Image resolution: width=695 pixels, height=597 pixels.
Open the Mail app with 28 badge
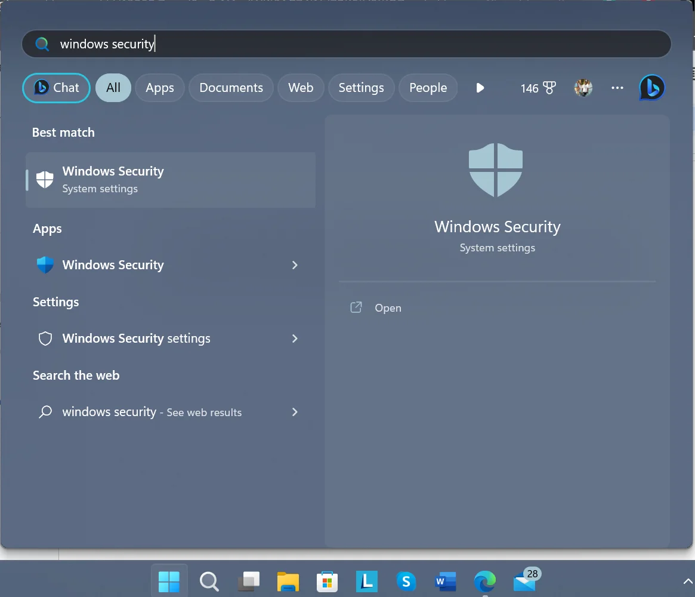[524, 581]
